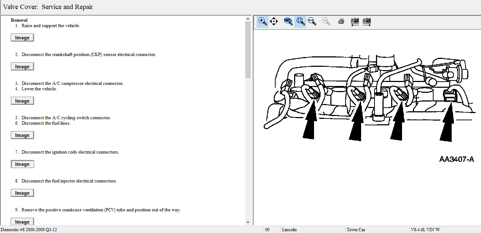Set image zoom to 100%

(x=288, y=21)
